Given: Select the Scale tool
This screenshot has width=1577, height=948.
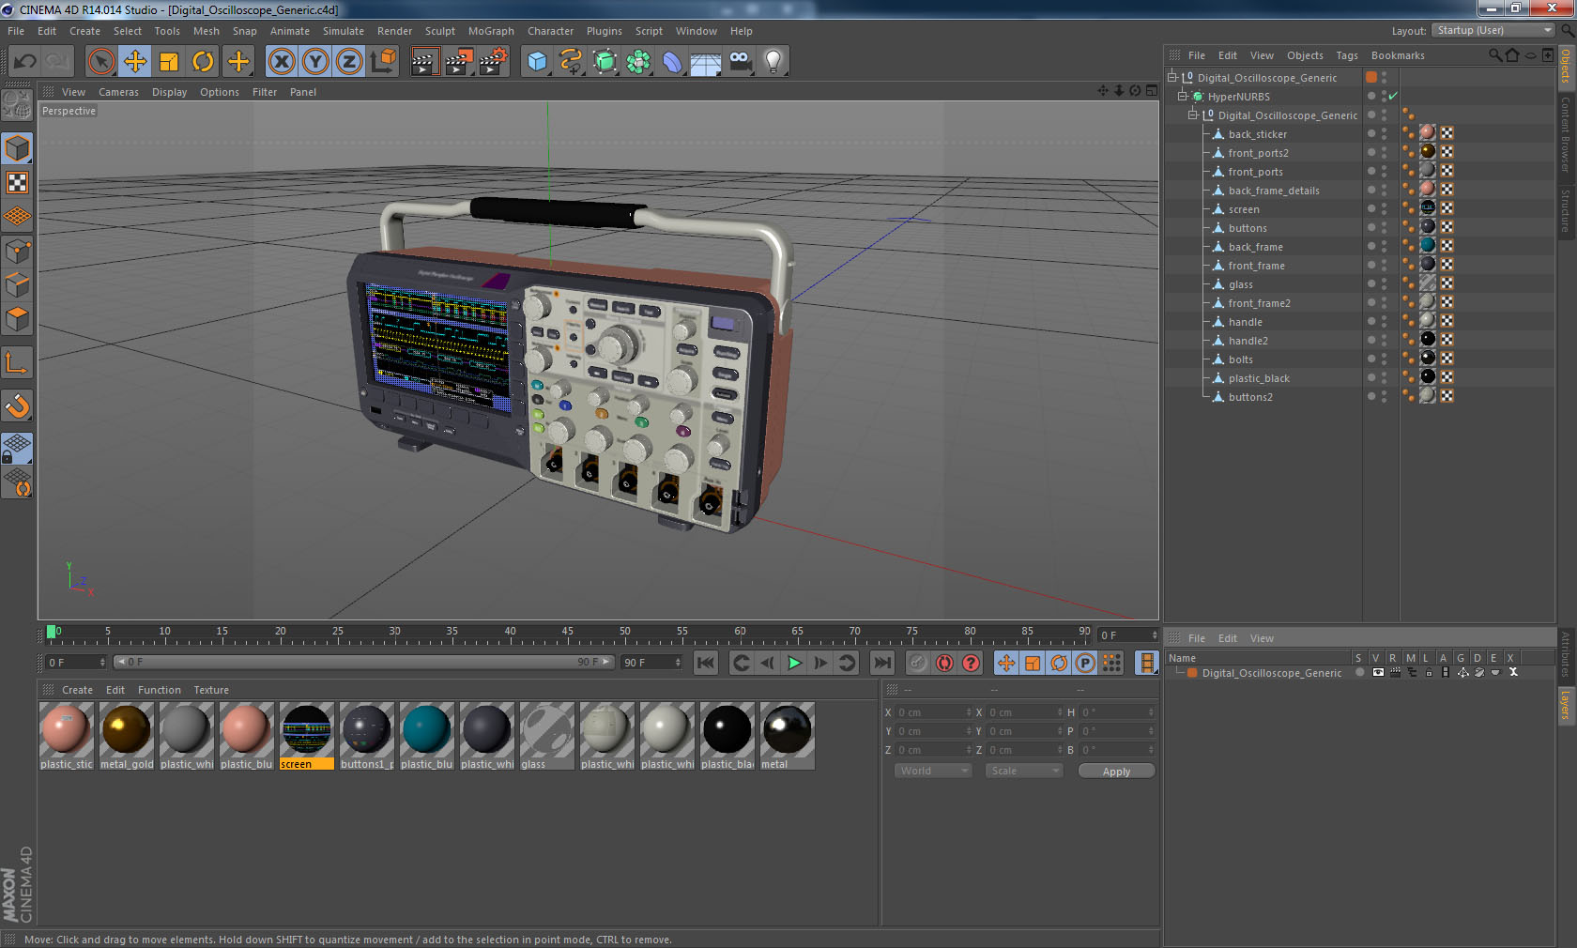Looking at the screenshot, I should coord(169,62).
